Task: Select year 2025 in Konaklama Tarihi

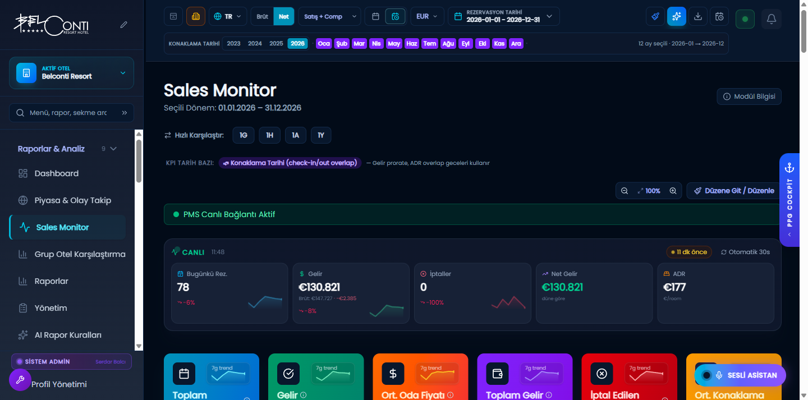Action: (276, 43)
